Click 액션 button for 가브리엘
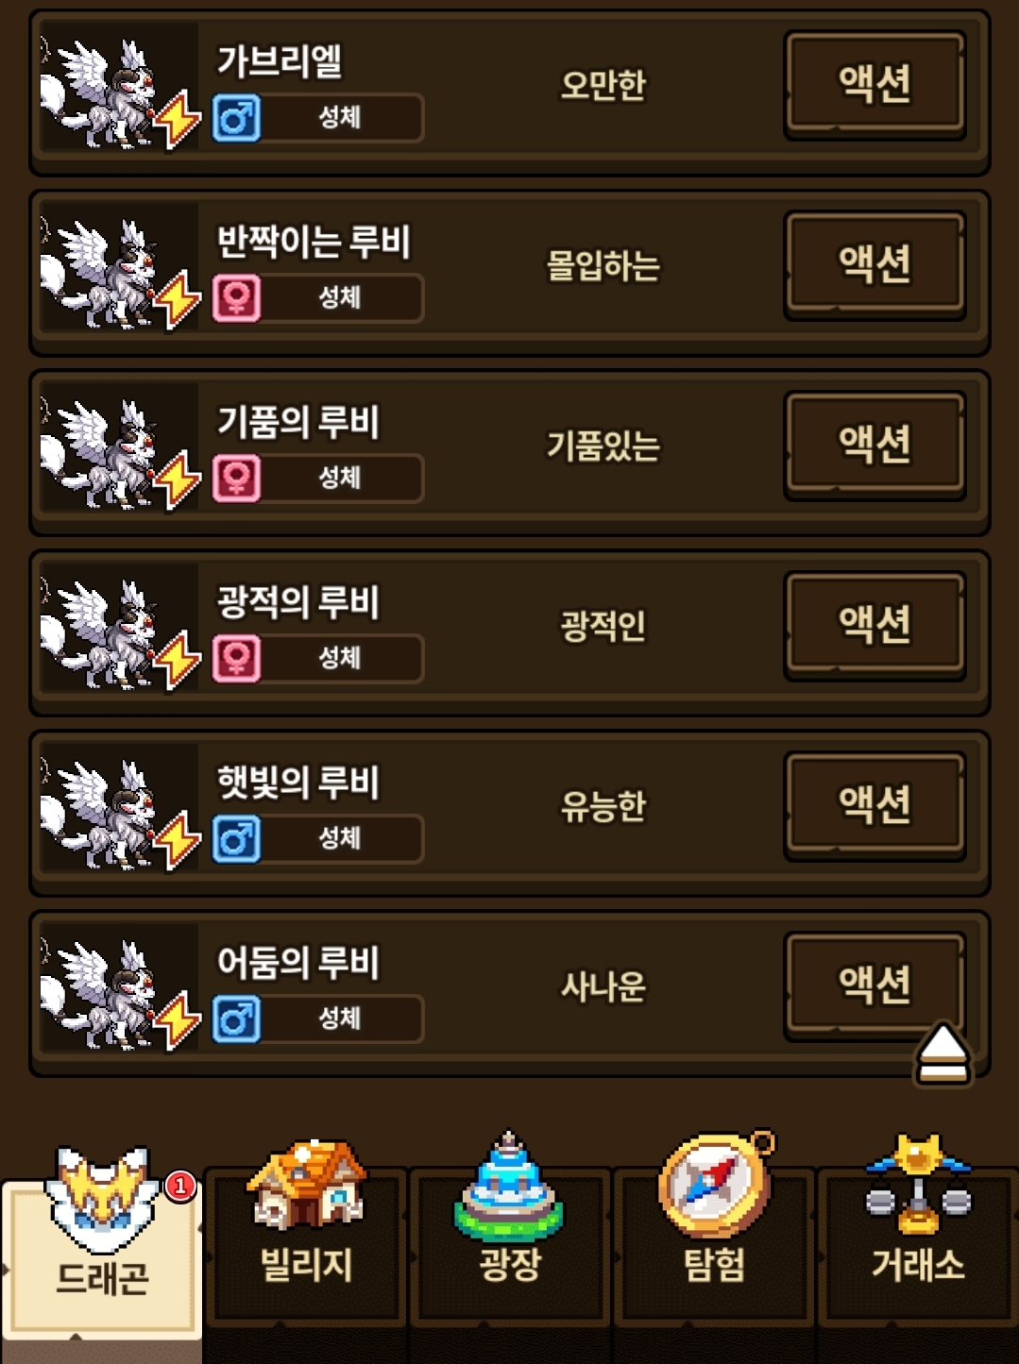This screenshot has width=1019, height=1364. click(x=875, y=85)
